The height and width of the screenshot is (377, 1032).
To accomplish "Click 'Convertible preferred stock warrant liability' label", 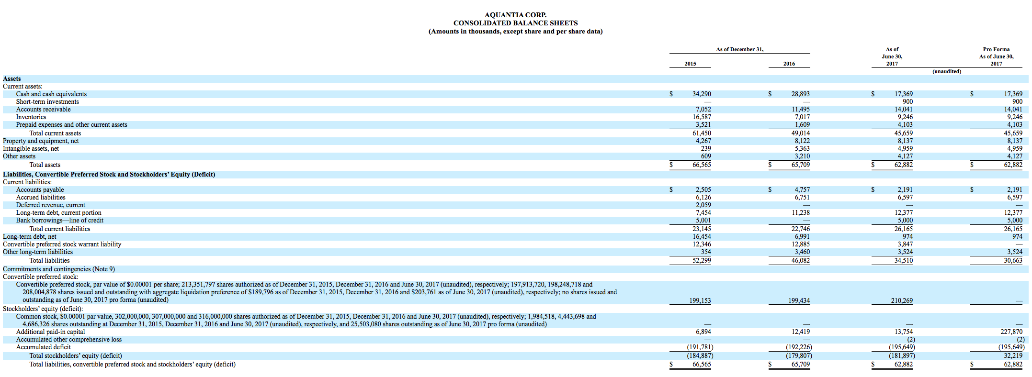I will pyautogui.click(x=62, y=244).
